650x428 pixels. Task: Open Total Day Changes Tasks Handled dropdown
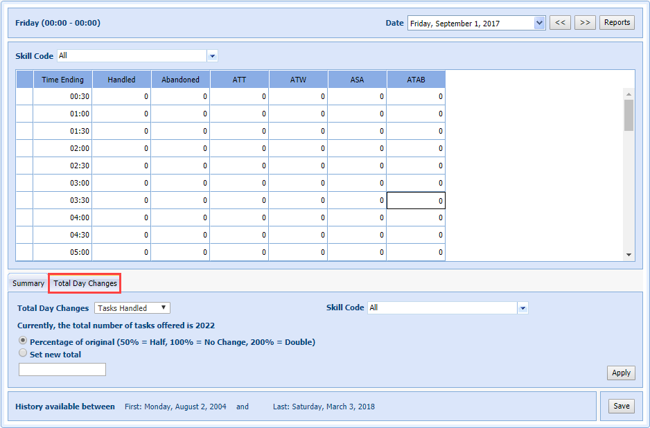132,308
